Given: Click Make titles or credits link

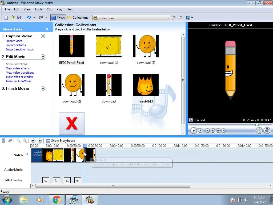Looking at the screenshot, I should [19, 77].
